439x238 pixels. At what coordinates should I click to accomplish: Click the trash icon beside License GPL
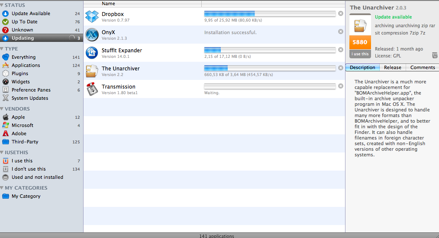tap(435, 55)
